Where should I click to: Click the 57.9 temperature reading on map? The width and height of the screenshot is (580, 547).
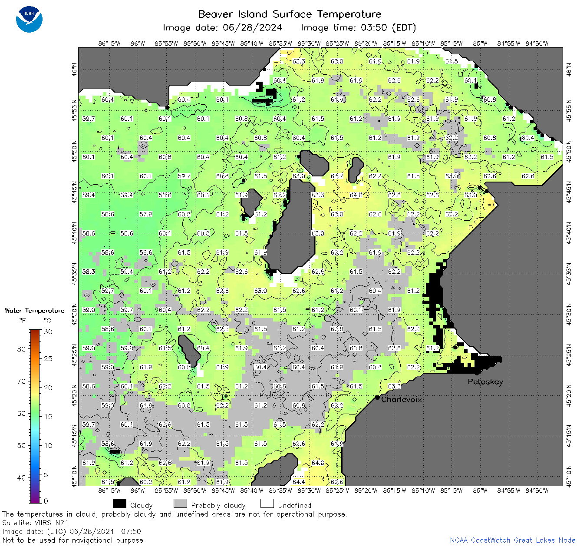[x=146, y=214]
